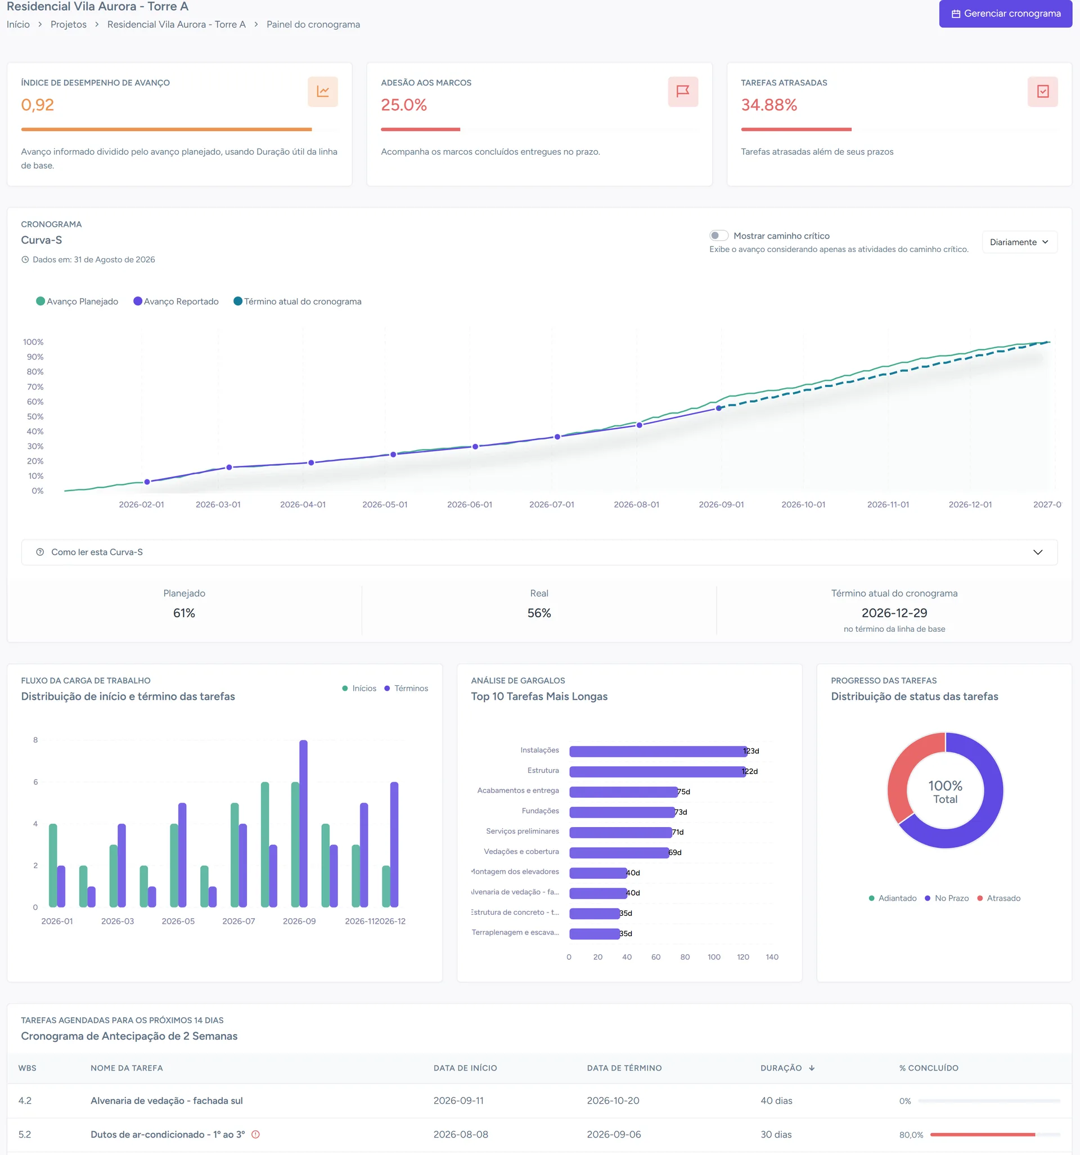Click the chart icon on Índice de Desempenho card
Viewport: 1080px width, 1155px height.
322,92
